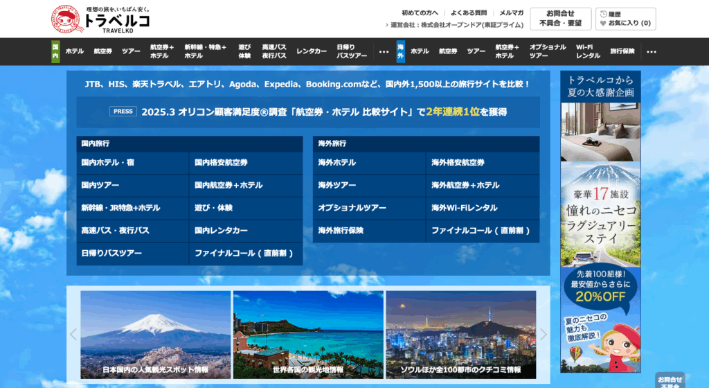Open overseas ツアー in nav bar
Screen dimensions: 709x388
(476, 51)
